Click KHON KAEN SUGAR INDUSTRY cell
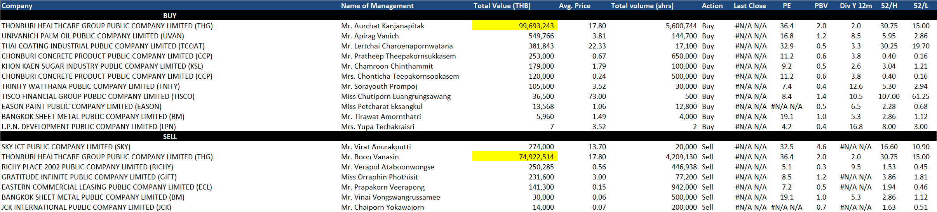 [x=101, y=66]
